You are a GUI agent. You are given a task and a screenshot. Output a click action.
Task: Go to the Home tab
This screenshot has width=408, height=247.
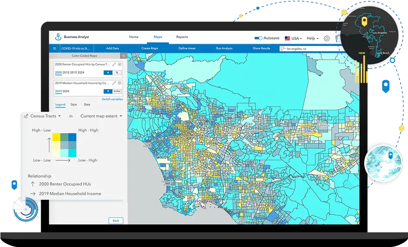(134, 37)
